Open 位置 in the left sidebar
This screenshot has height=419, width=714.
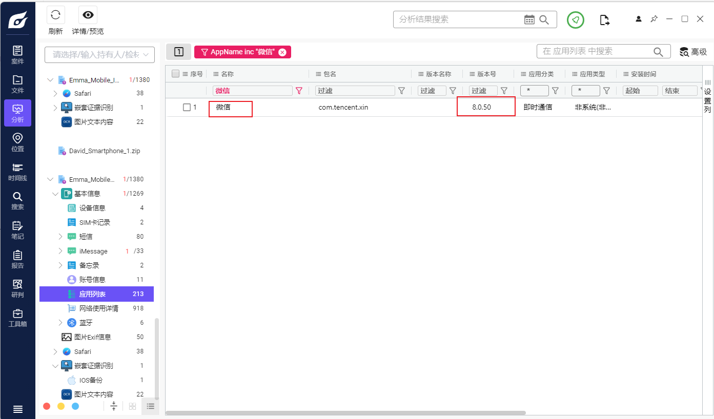(x=17, y=142)
